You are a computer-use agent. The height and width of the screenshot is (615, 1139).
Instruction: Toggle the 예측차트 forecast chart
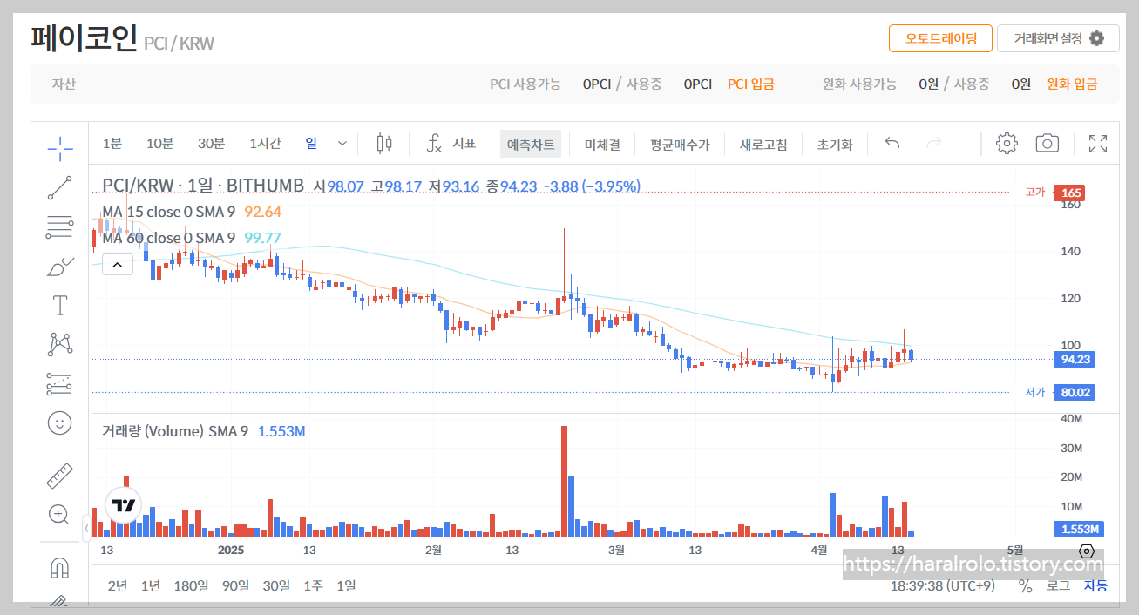531,145
